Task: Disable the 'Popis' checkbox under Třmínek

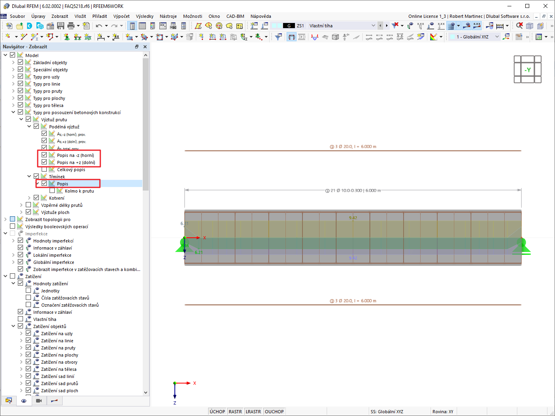Action: [44, 183]
